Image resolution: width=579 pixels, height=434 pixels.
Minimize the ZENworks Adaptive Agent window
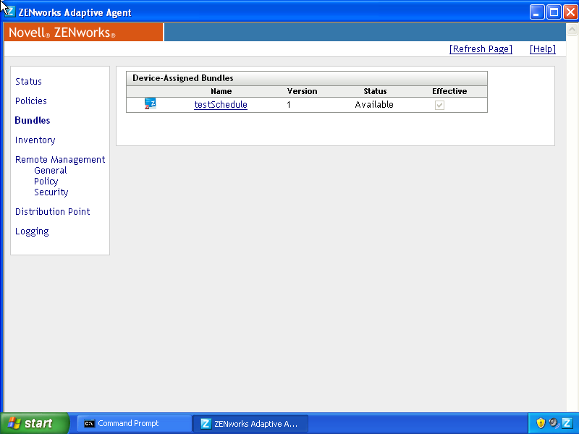coord(537,12)
